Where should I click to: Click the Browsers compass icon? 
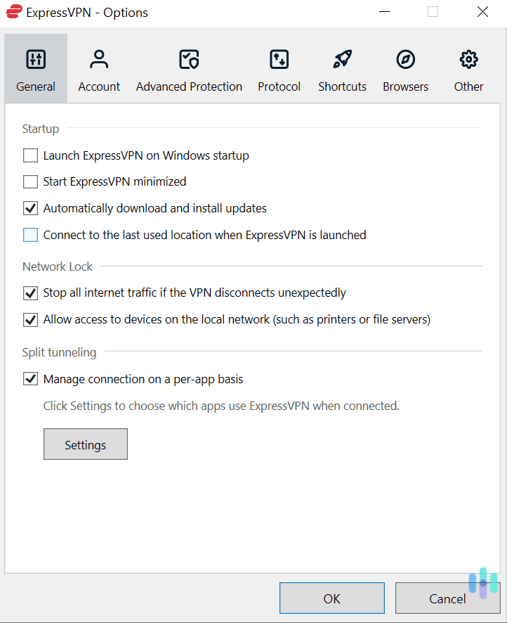[405, 59]
